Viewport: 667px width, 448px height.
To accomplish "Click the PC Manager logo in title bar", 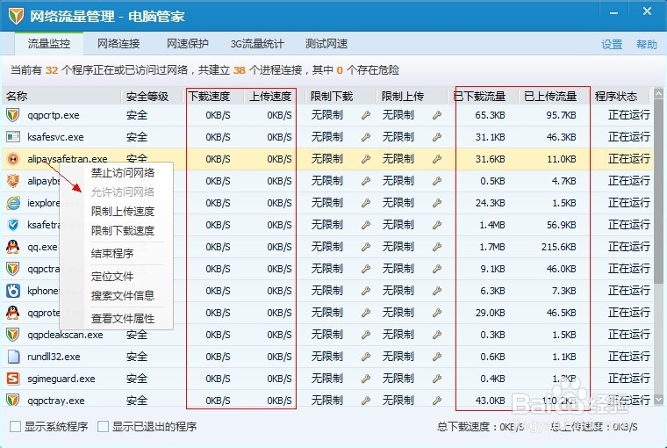I will [16, 16].
